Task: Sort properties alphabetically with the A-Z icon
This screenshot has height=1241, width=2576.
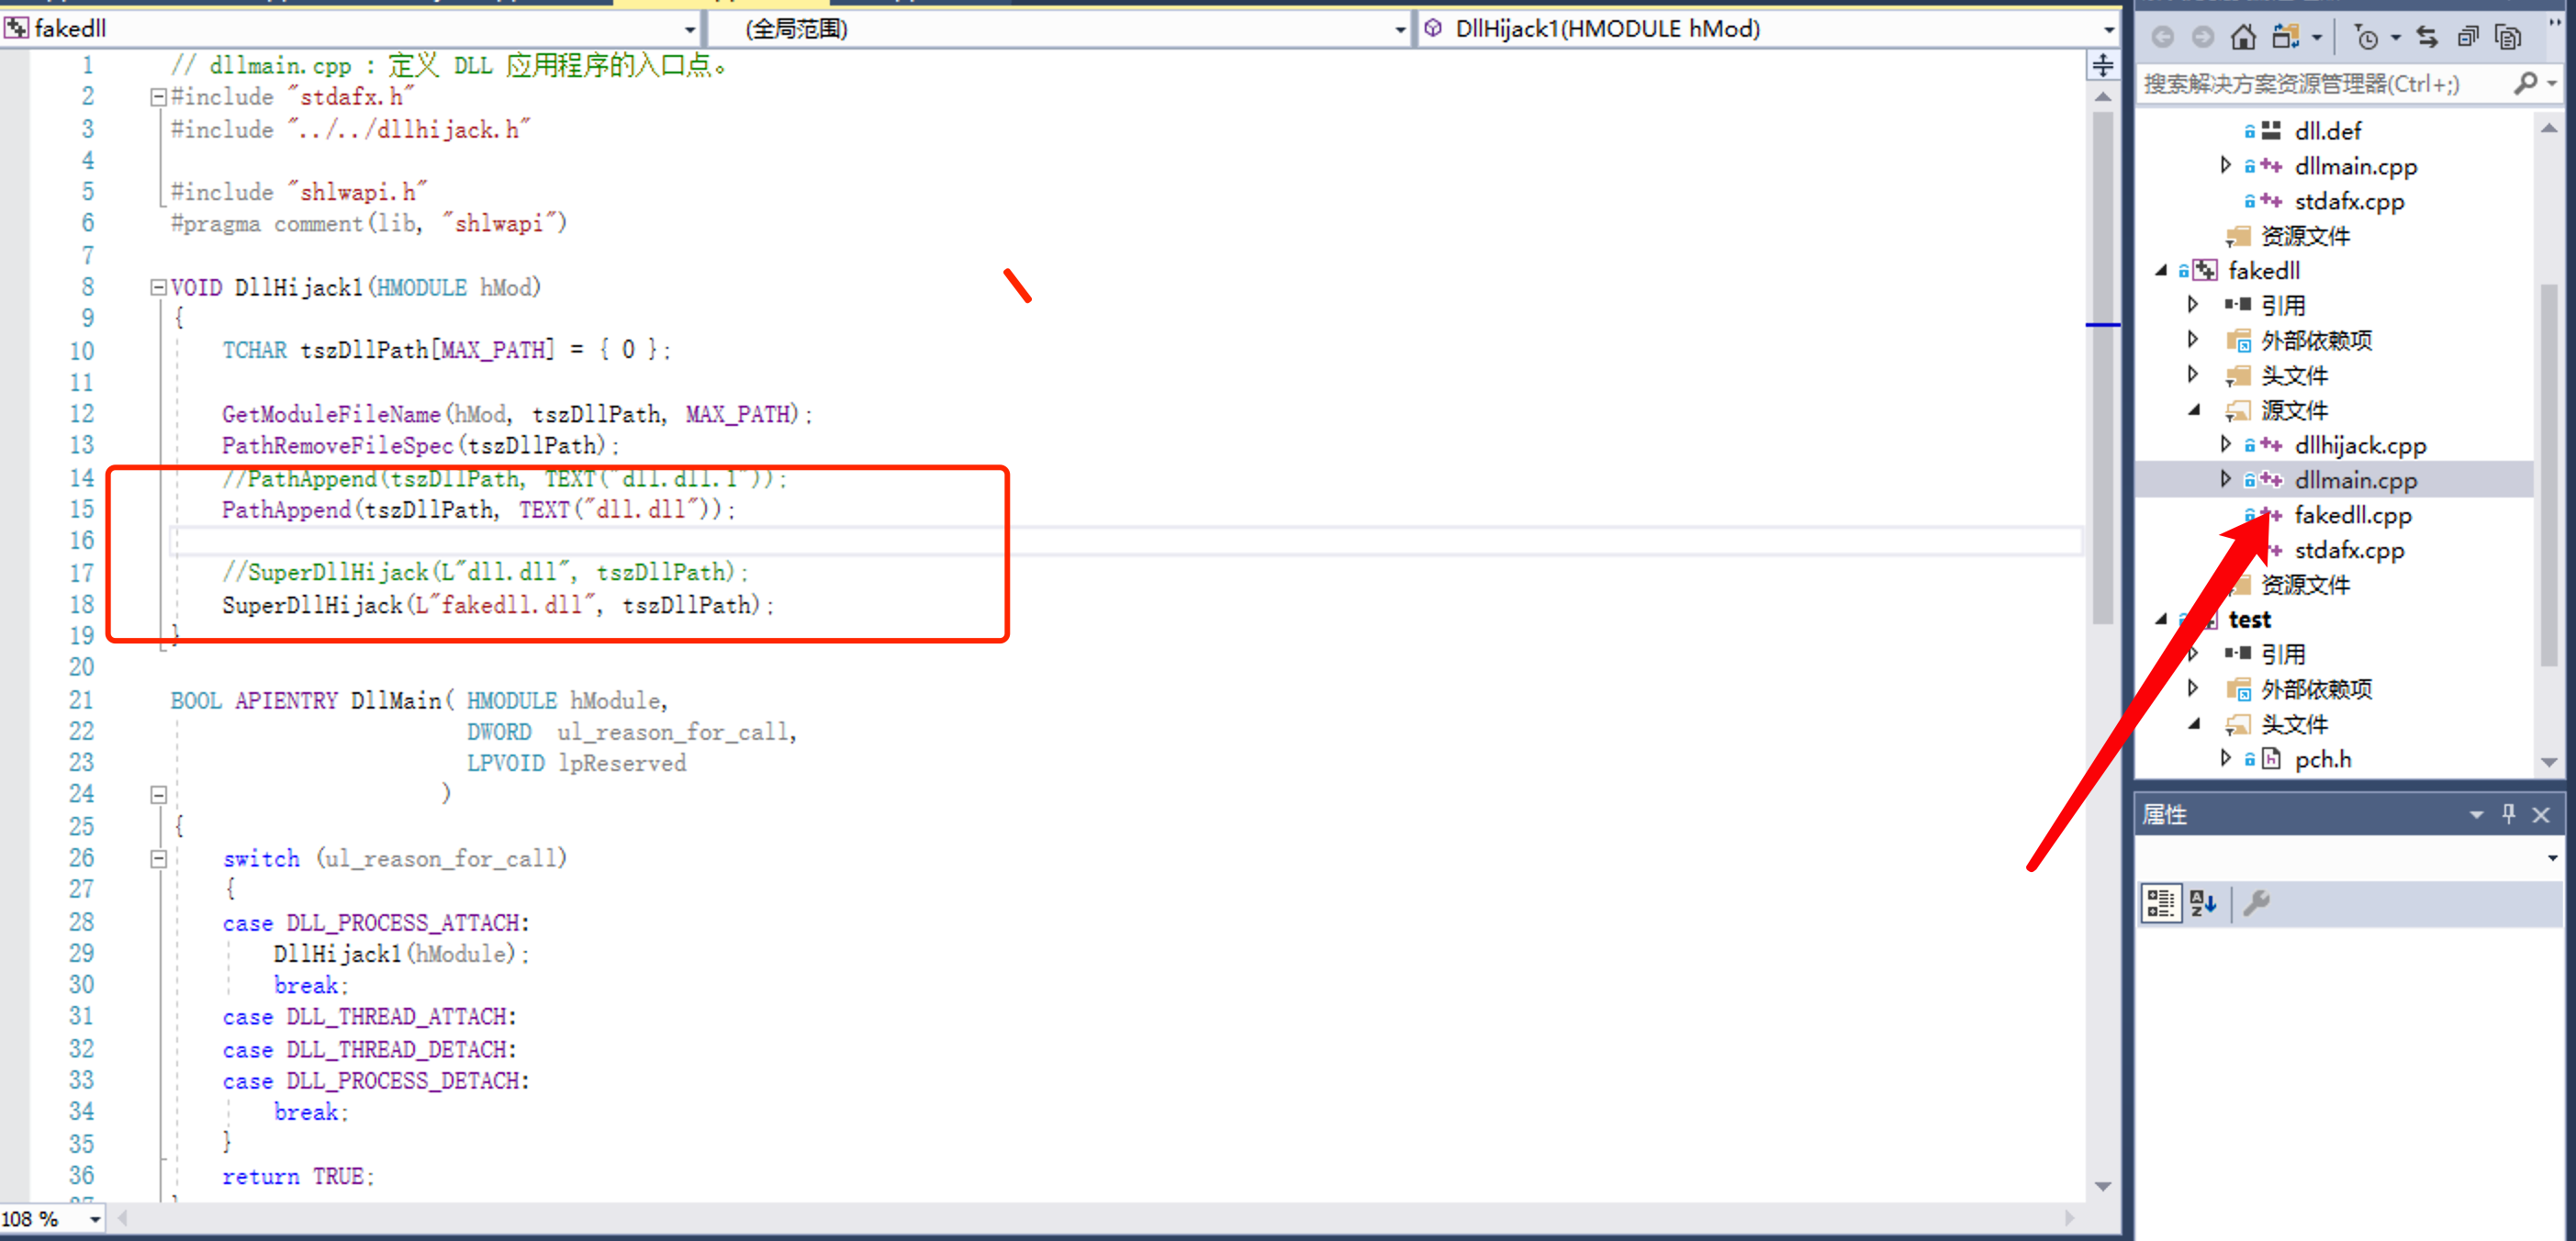Action: click(x=2202, y=903)
